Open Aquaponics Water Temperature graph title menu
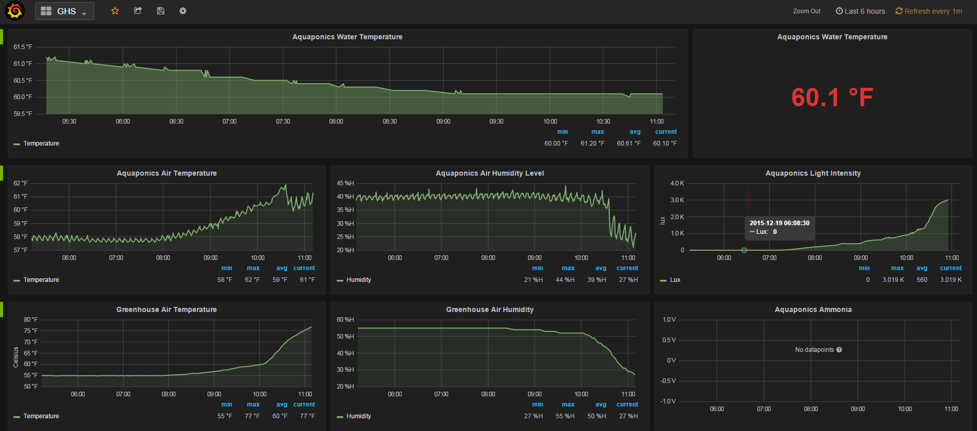This screenshot has width=977, height=431. (347, 37)
